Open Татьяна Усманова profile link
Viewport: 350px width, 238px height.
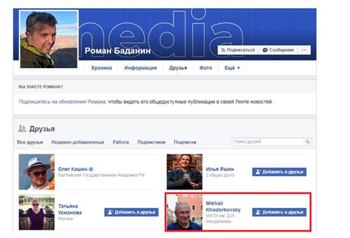pos(70,209)
